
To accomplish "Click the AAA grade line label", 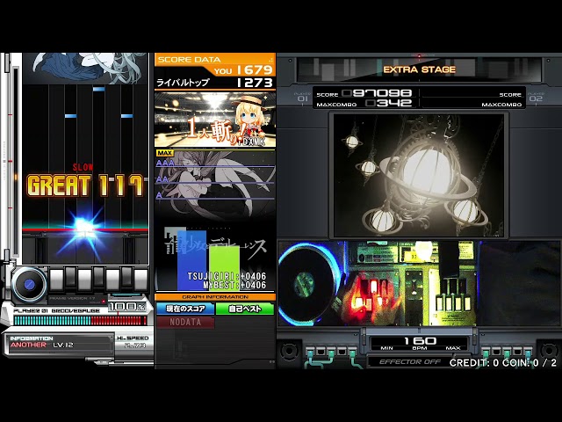I will click(x=165, y=164).
